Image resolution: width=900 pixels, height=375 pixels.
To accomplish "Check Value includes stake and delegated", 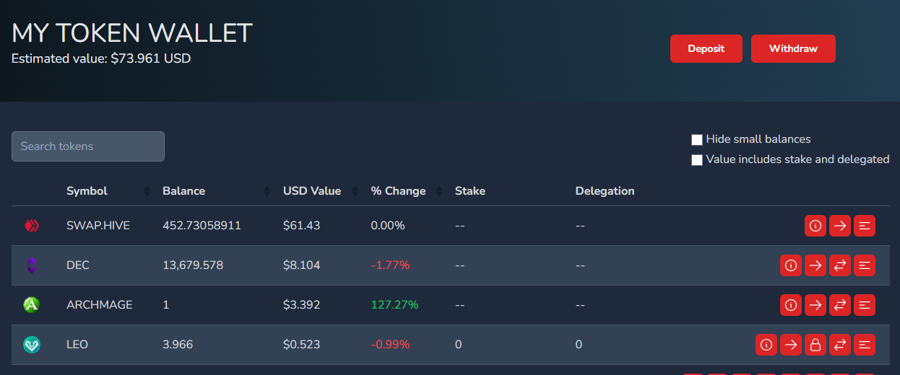I will pyautogui.click(x=697, y=160).
